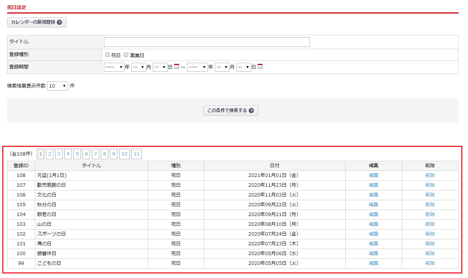Image resolution: width=468 pixels, height=278 pixels.
Task: Expand the start month dropdown
Action: pyautogui.click(x=138, y=67)
